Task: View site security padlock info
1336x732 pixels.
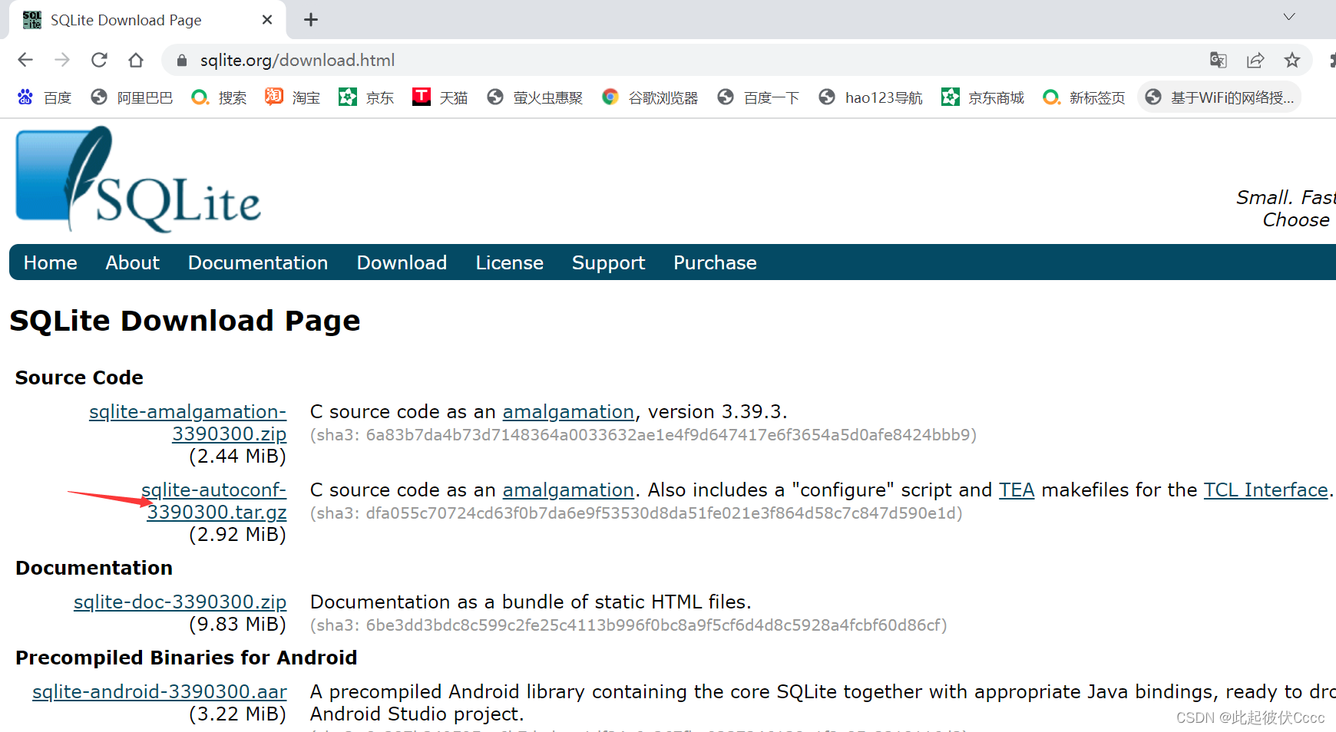Action: point(182,61)
